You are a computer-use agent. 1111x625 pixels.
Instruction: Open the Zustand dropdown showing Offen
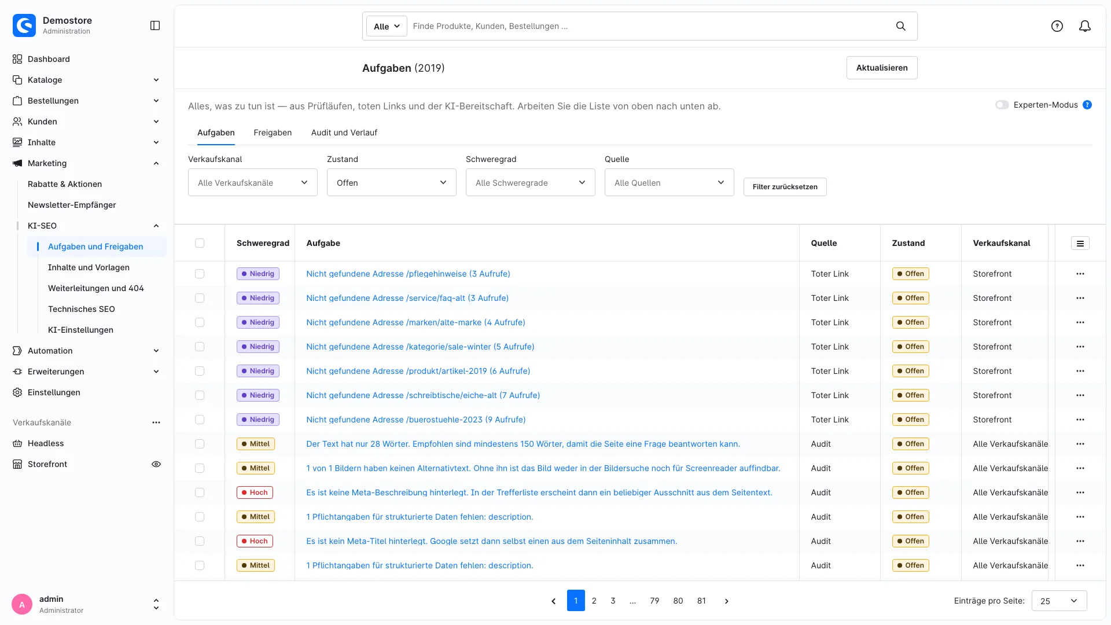point(392,183)
